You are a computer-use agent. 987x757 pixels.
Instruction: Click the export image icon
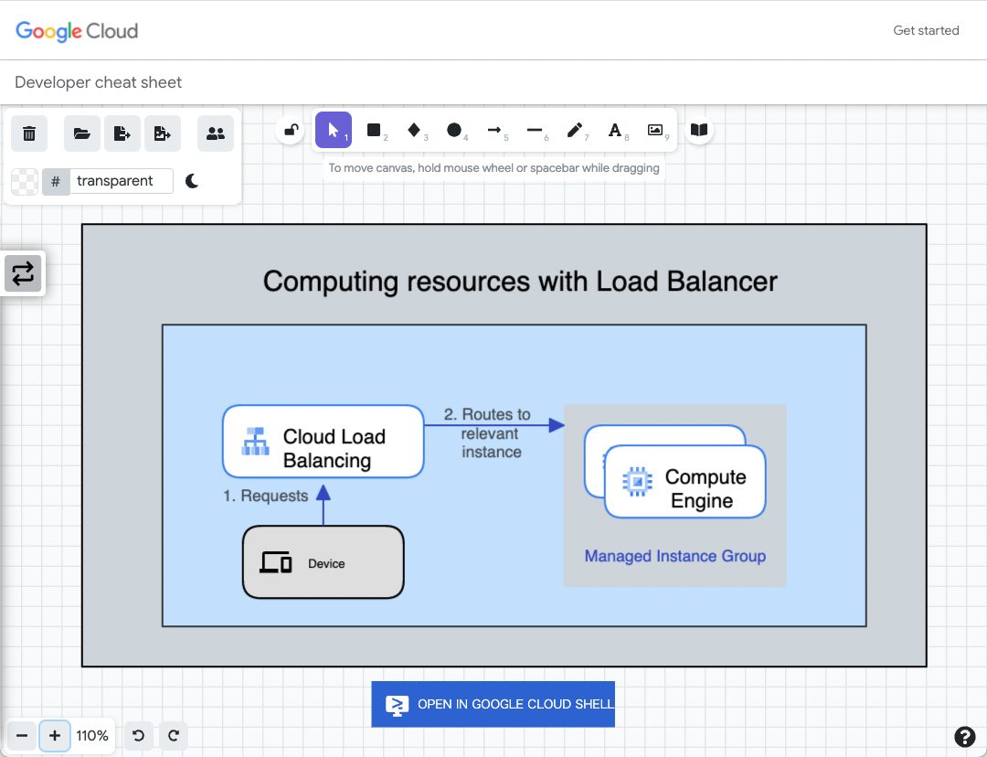coord(163,133)
